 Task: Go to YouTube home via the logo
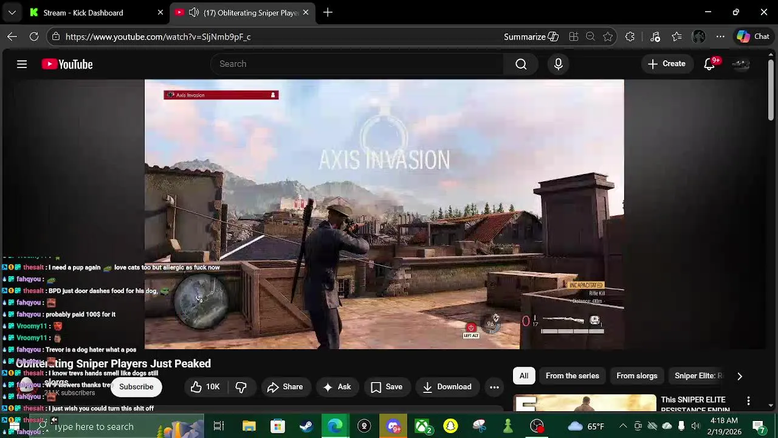[x=67, y=64]
